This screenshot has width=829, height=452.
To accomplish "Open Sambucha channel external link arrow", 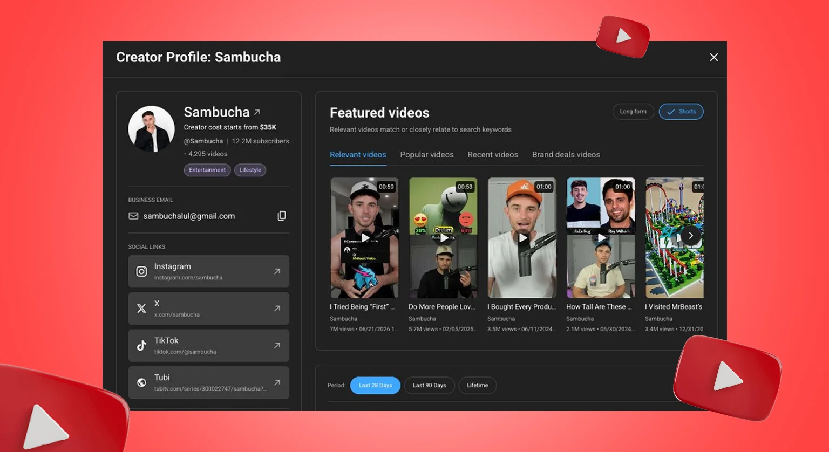I will pyautogui.click(x=257, y=112).
